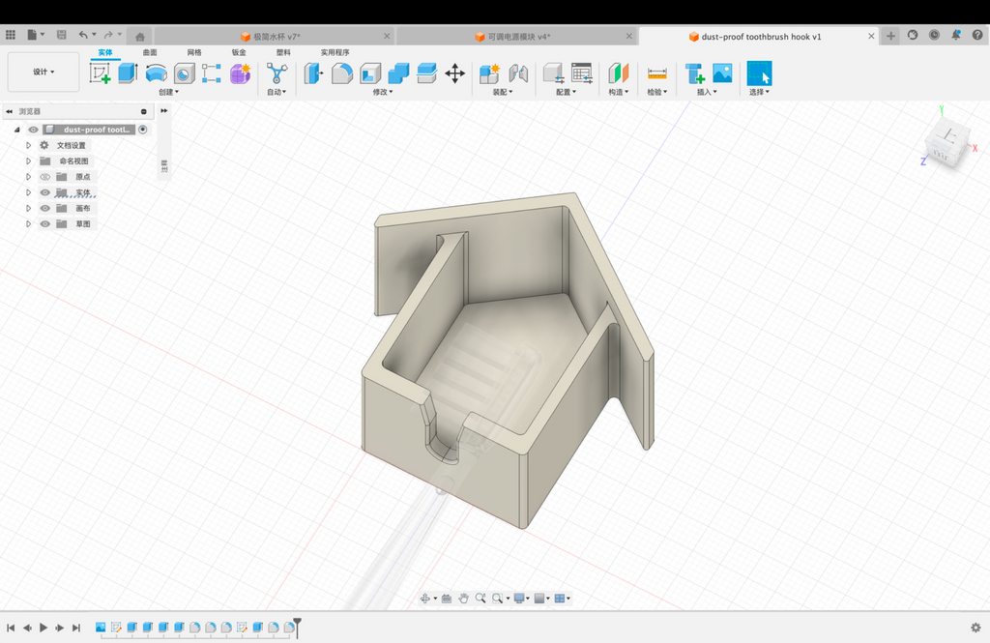This screenshot has height=643, width=990.
Task: Open the Assemble (装配) menu label
Action: pos(503,92)
